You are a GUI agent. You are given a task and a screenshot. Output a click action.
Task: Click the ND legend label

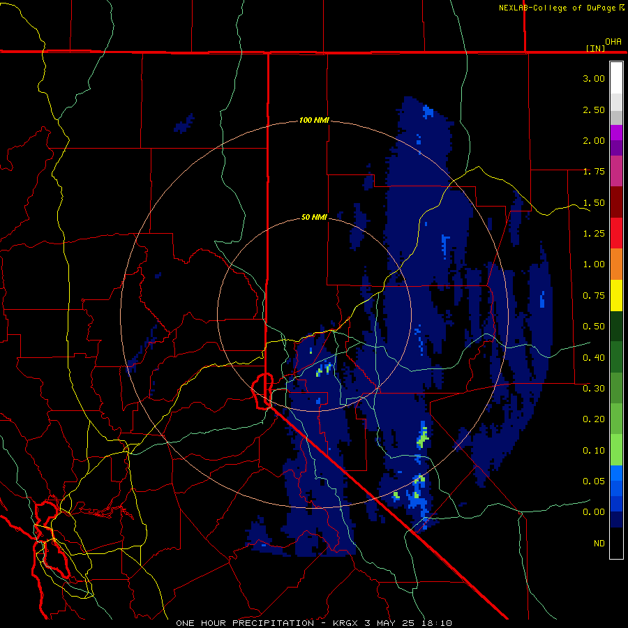[599, 544]
